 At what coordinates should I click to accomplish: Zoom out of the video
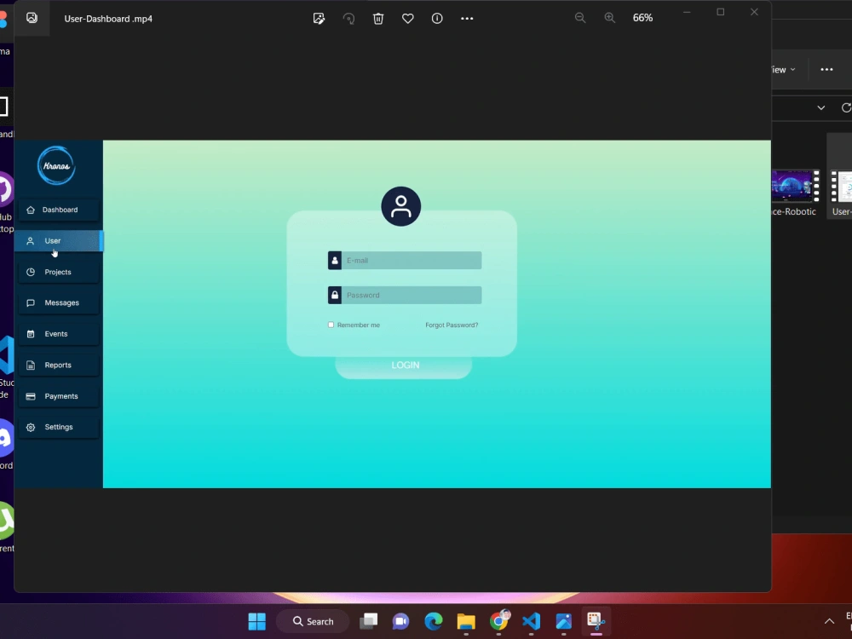[x=580, y=17]
